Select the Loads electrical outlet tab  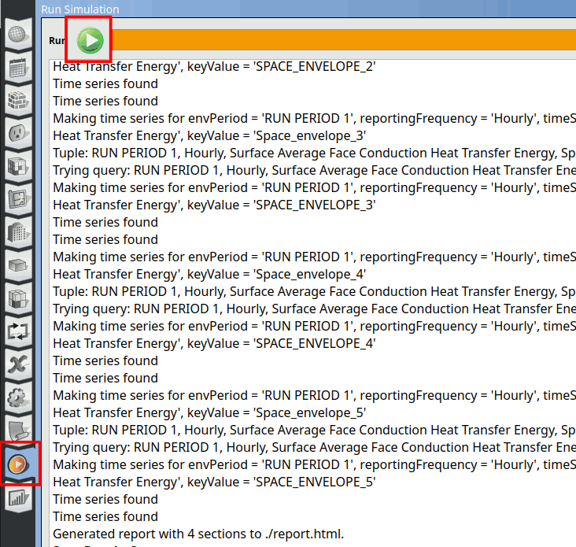coord(17,134)
